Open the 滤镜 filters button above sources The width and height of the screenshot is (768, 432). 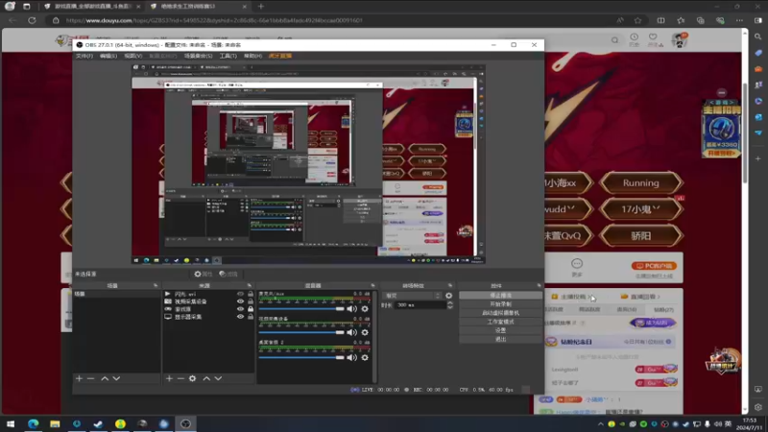point(228,275)
